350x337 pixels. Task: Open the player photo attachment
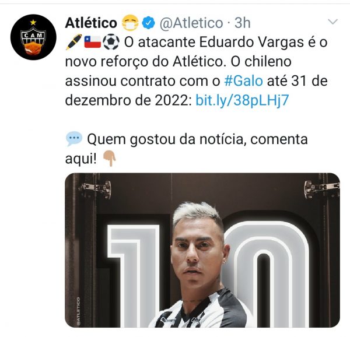point(202,250)
